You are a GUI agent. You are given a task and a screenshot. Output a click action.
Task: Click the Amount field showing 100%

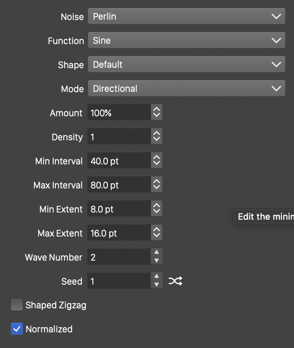119,113
